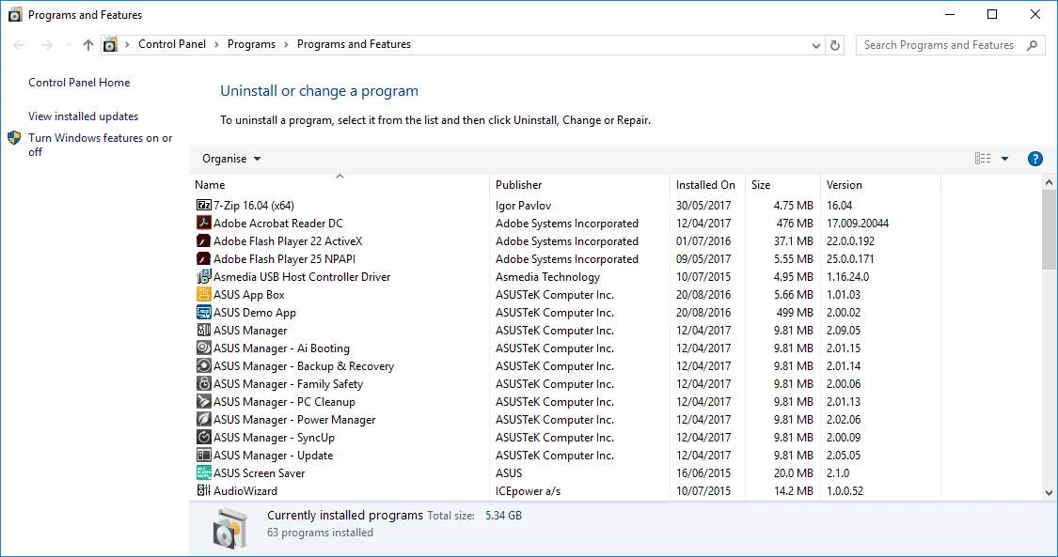Click the vertical scrollbar thumb

[1049, 228]
